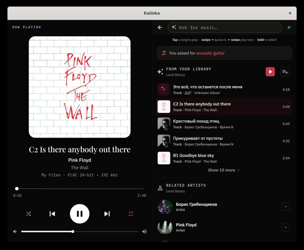Viewport: 304px width, 250px height.
Task: Click the sparkle icon in search box
Action: (x=174, y=27)
